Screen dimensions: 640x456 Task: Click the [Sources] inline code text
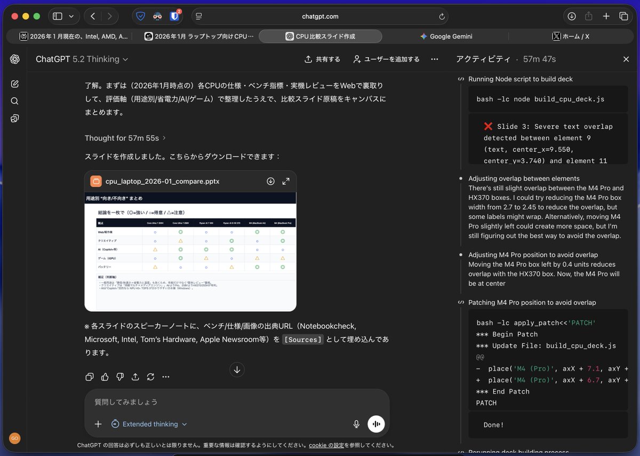coord(303,339)
